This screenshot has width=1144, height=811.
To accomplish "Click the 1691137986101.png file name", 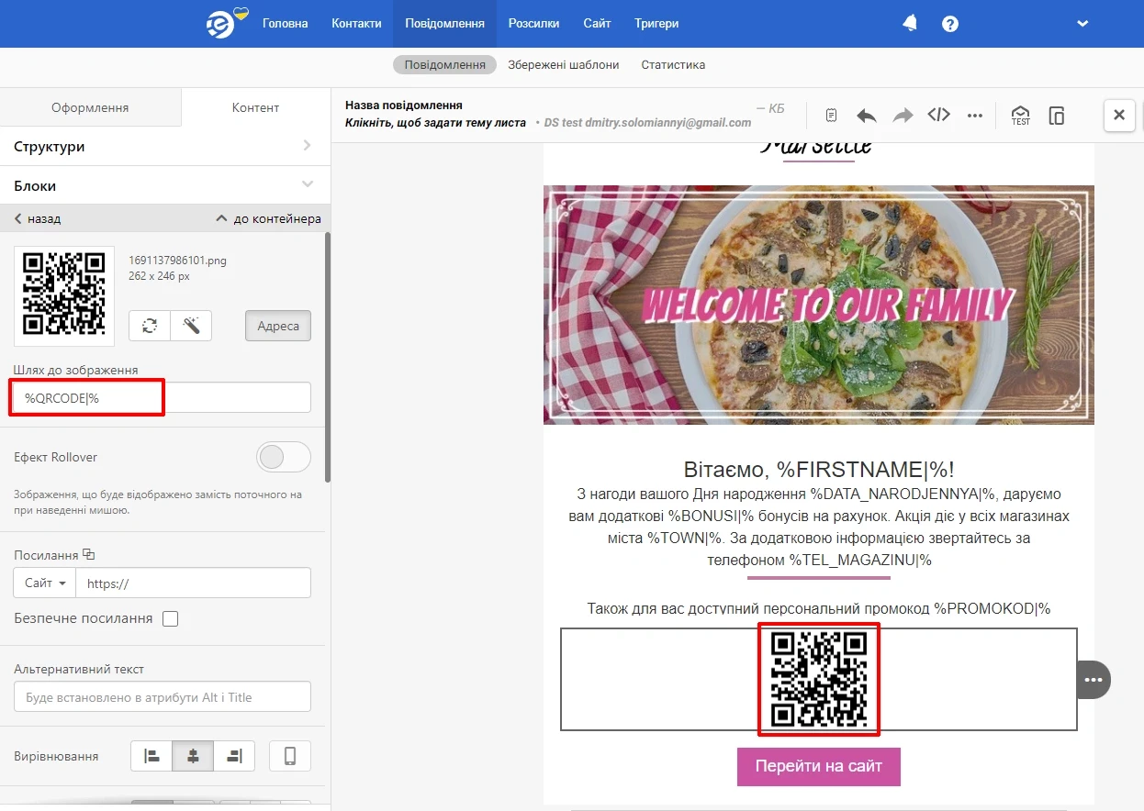I will click(178, 261).
